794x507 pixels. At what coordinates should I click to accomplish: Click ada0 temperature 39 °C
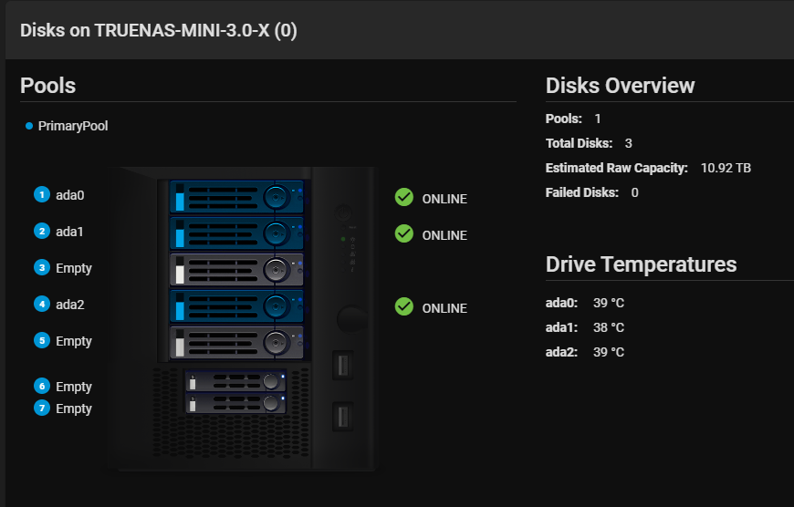(609, 303)
